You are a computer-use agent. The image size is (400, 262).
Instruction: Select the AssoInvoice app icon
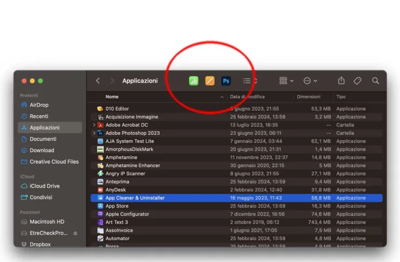point(100,230)
